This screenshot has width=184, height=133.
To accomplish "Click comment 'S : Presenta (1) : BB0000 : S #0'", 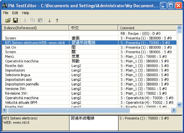I will click(146, 47).
